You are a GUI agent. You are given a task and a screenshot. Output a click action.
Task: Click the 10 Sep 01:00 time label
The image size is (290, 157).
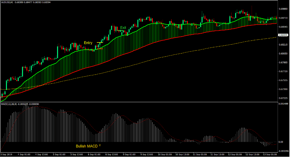pyautogui.click(x=164, y=155)
